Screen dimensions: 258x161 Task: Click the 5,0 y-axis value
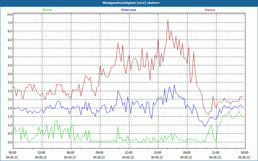(x=10, y=57)
